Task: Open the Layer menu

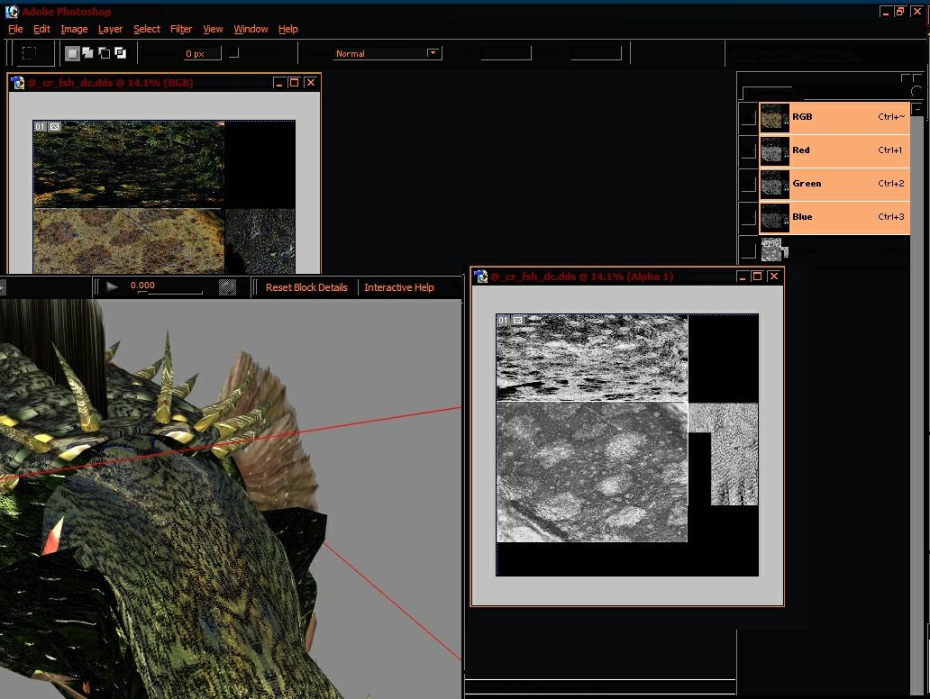Action: pos(110,29)
